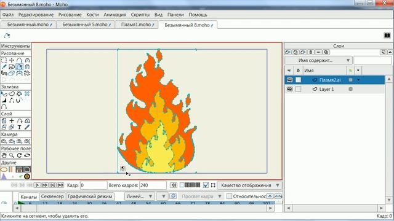Select the Eraser tool in Рисование
The width and height of the screenshot is (394, 221).
pyautogui.click(x=12, y=73)
